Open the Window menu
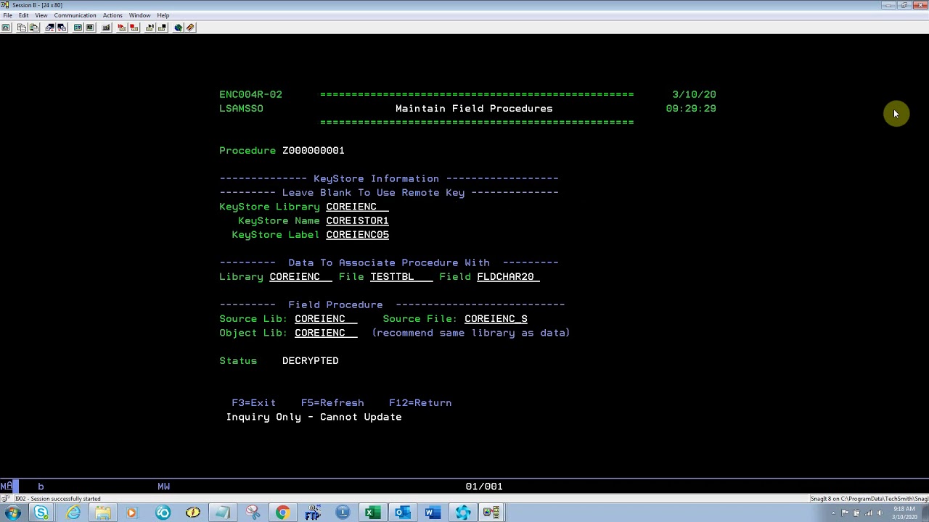Viewport: 929px width, 522px height. [139, 15]
